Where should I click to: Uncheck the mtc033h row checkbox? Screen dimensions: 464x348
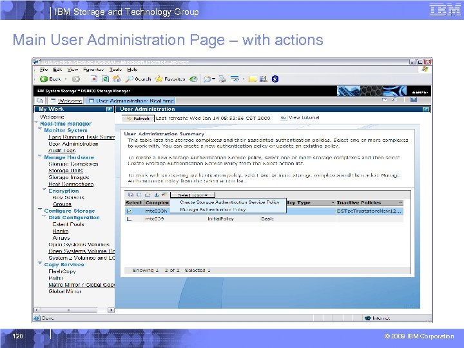[x=129, y=211]
